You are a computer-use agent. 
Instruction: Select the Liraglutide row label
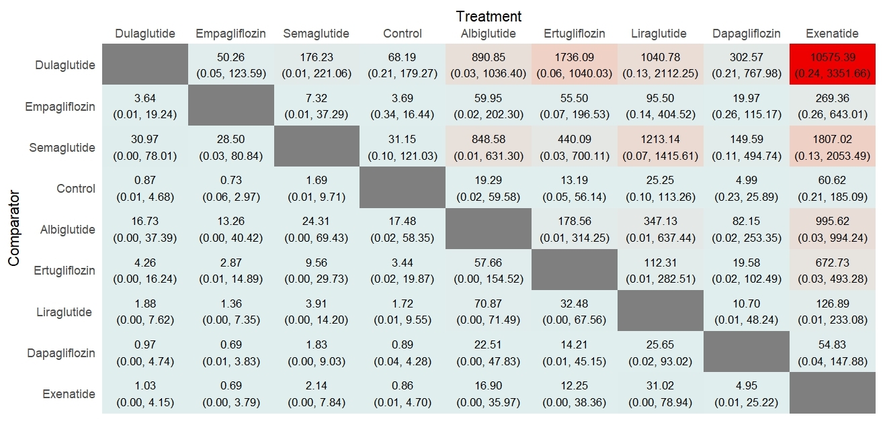(66, 312)
